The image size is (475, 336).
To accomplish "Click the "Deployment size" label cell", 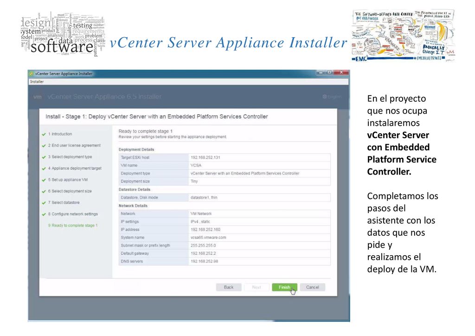I will click(x=154, y=181).
